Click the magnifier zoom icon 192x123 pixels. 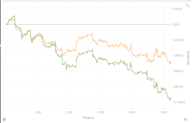click(x=188, y=5)
